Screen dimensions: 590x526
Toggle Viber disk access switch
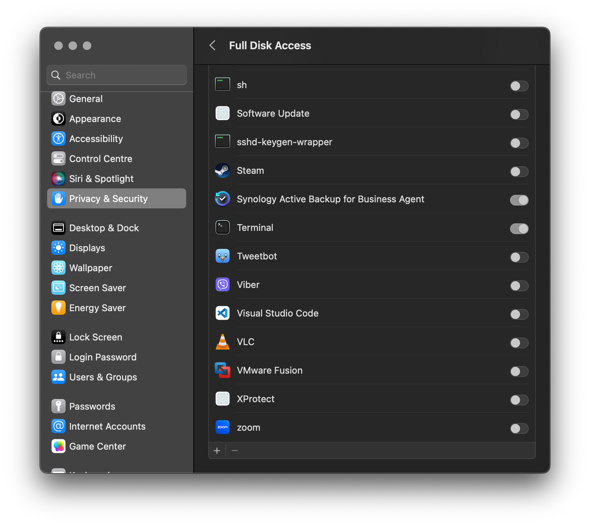click(x=519, y=286)
